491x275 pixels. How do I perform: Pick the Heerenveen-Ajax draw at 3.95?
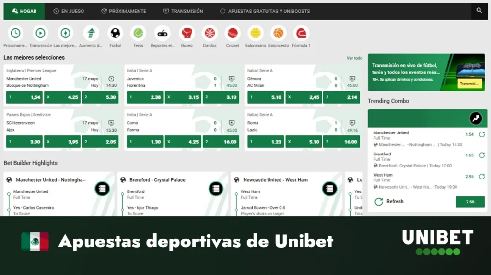[x=62, y=142]
